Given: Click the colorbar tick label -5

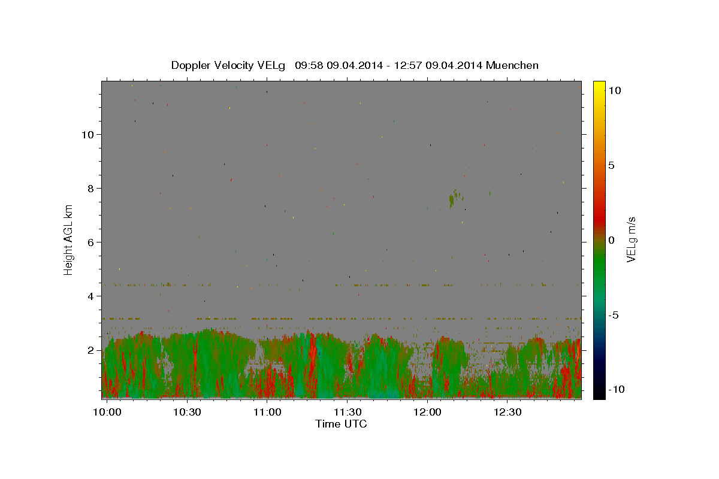Looking at the screenshot, I should pos(613,315).
